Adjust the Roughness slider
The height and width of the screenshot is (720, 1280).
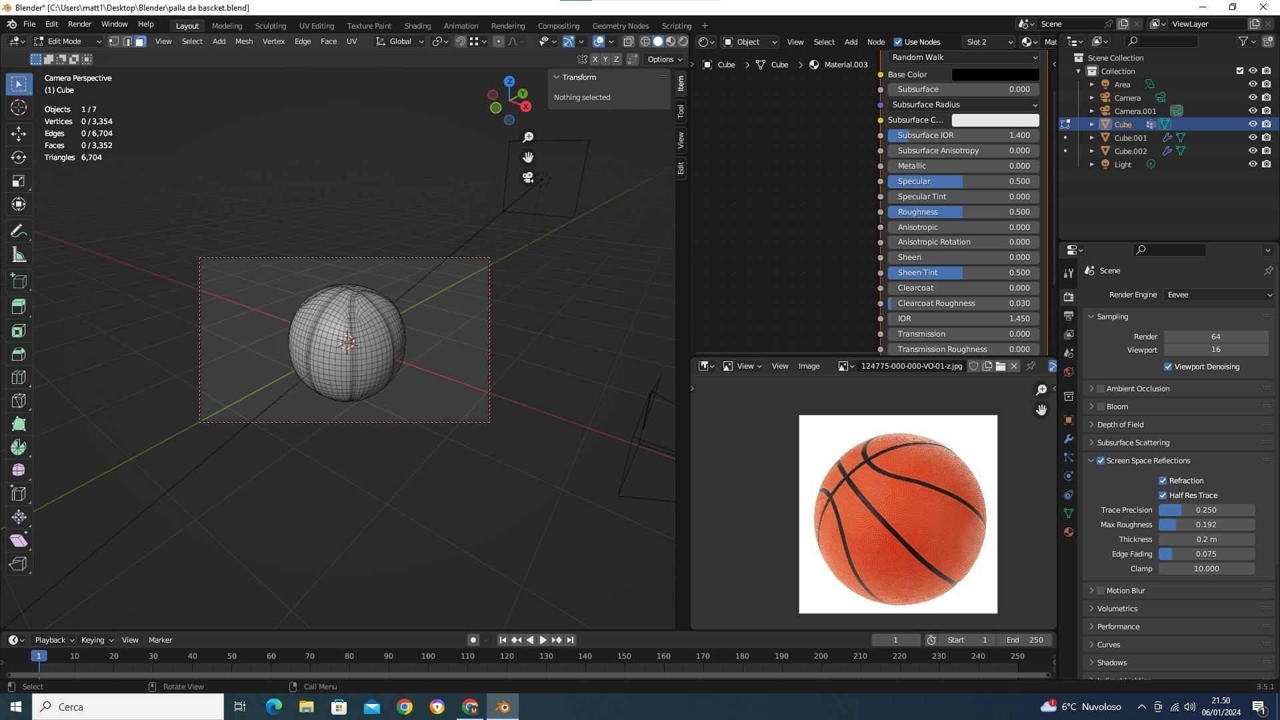click(963, 212)
